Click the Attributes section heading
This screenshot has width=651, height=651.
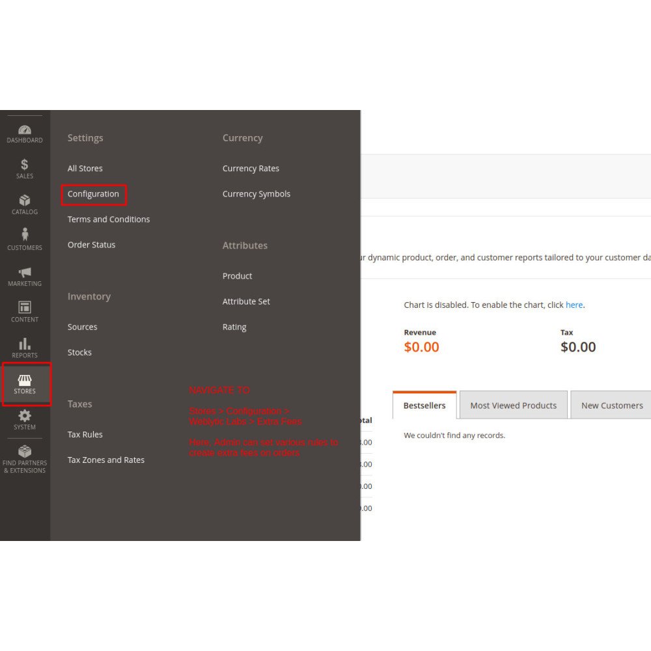pyautogui.click(x=245, y=245)
